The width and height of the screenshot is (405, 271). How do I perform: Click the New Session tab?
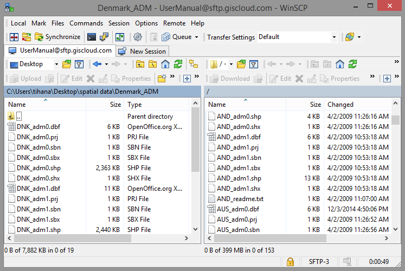(x=143, y=51)
